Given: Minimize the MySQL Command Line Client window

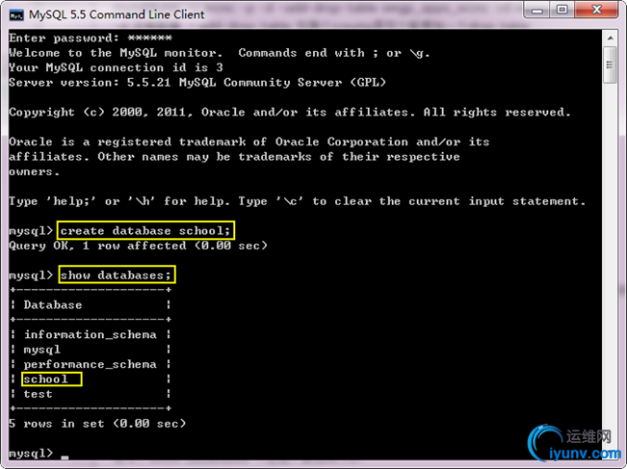Looking at the screenshot, I should pos(536,10).
